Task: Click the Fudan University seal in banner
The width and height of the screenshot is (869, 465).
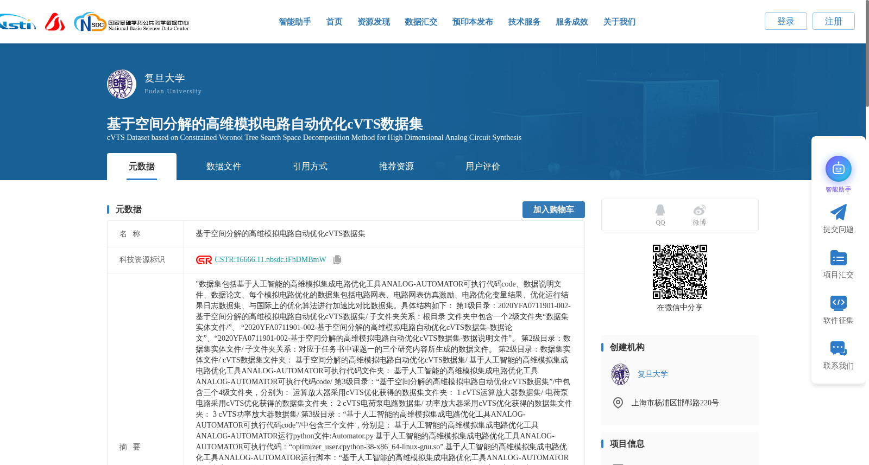Action: (x=122, y=84)
